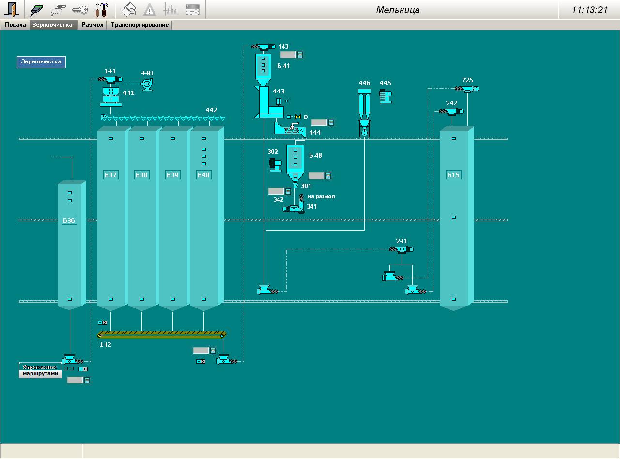
Task: Open the Транспортирование tab
Action: pos(139,25)
